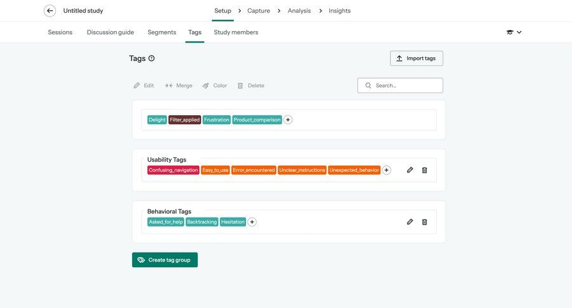Edit the Usability Tags group with pencil icon
572x308 pixels.
click(x=410, y=170)
